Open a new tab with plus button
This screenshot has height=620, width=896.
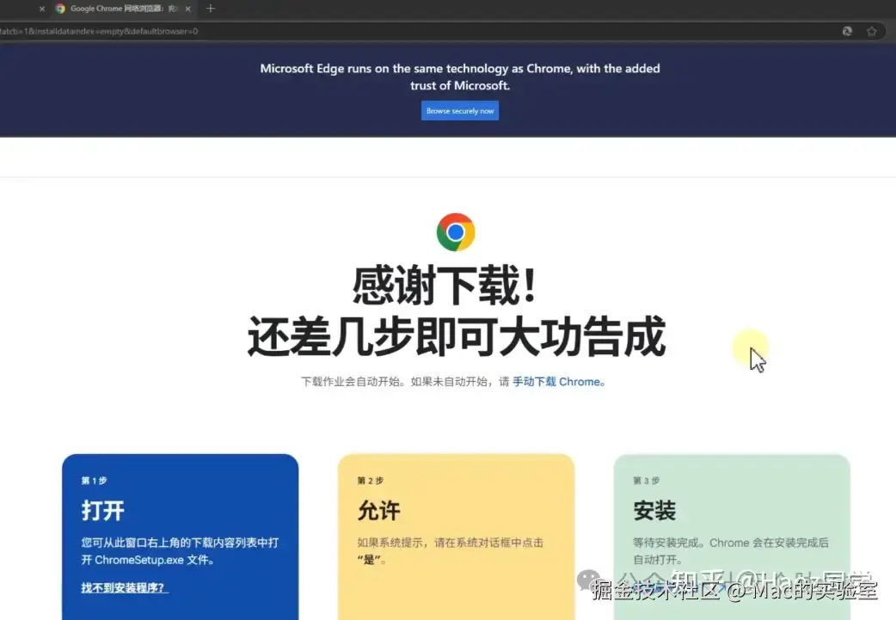pyautogui.click(x=211, y=9)
